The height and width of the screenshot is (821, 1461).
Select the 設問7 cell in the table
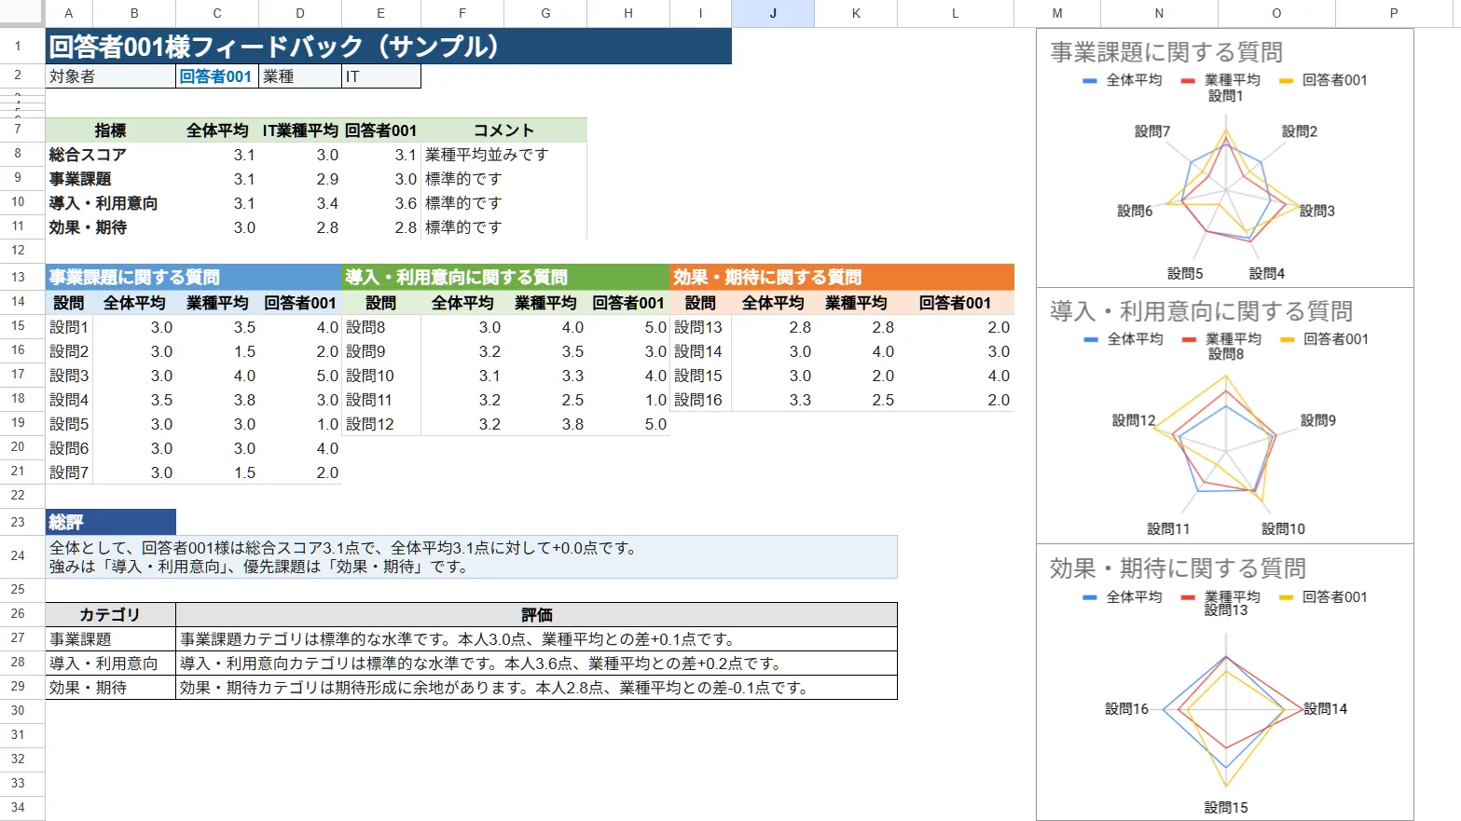click(69, 472)
